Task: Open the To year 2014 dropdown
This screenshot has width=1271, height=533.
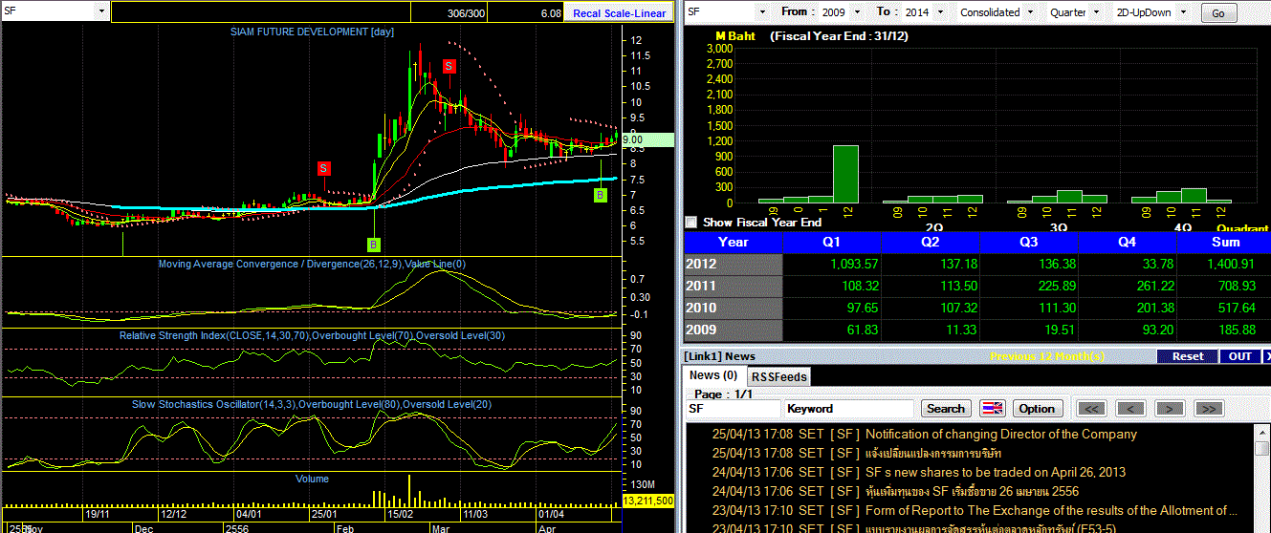Action: tap(941, 12)
